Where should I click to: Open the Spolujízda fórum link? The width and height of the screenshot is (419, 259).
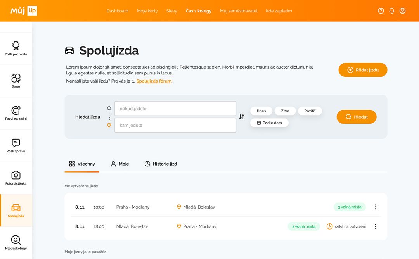coord(154,81)
